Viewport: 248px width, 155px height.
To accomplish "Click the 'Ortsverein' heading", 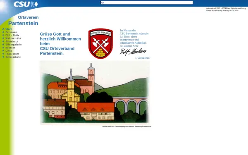I will click(28, 17).
